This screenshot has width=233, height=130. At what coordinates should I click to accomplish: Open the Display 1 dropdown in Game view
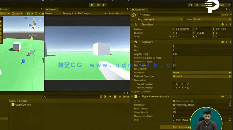click(x=69, y=13)
